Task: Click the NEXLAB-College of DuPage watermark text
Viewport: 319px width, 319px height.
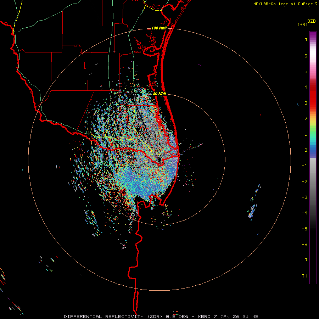Action: pyautogui.click(x=284, y=4)
